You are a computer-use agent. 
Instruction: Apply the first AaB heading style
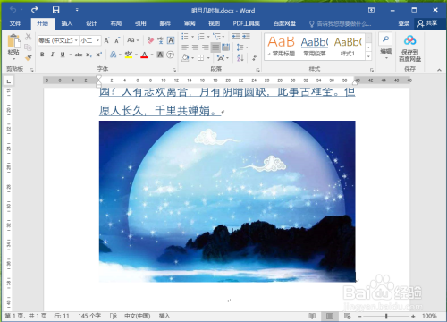281,47
